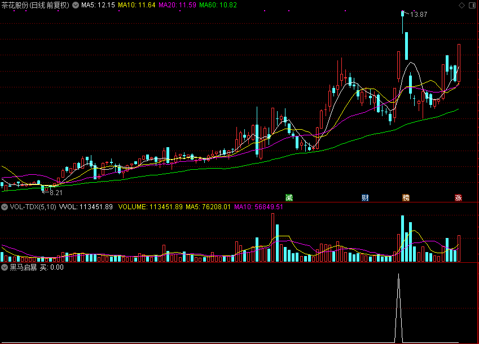Click the diamond icon at top right
The width and height of the screenshot is (479, 344).
462,5
